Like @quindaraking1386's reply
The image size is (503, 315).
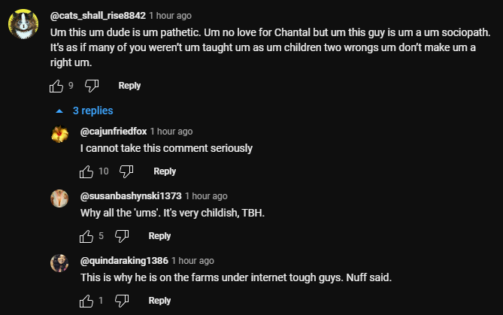pyautogui.click(x=86, y=301)
